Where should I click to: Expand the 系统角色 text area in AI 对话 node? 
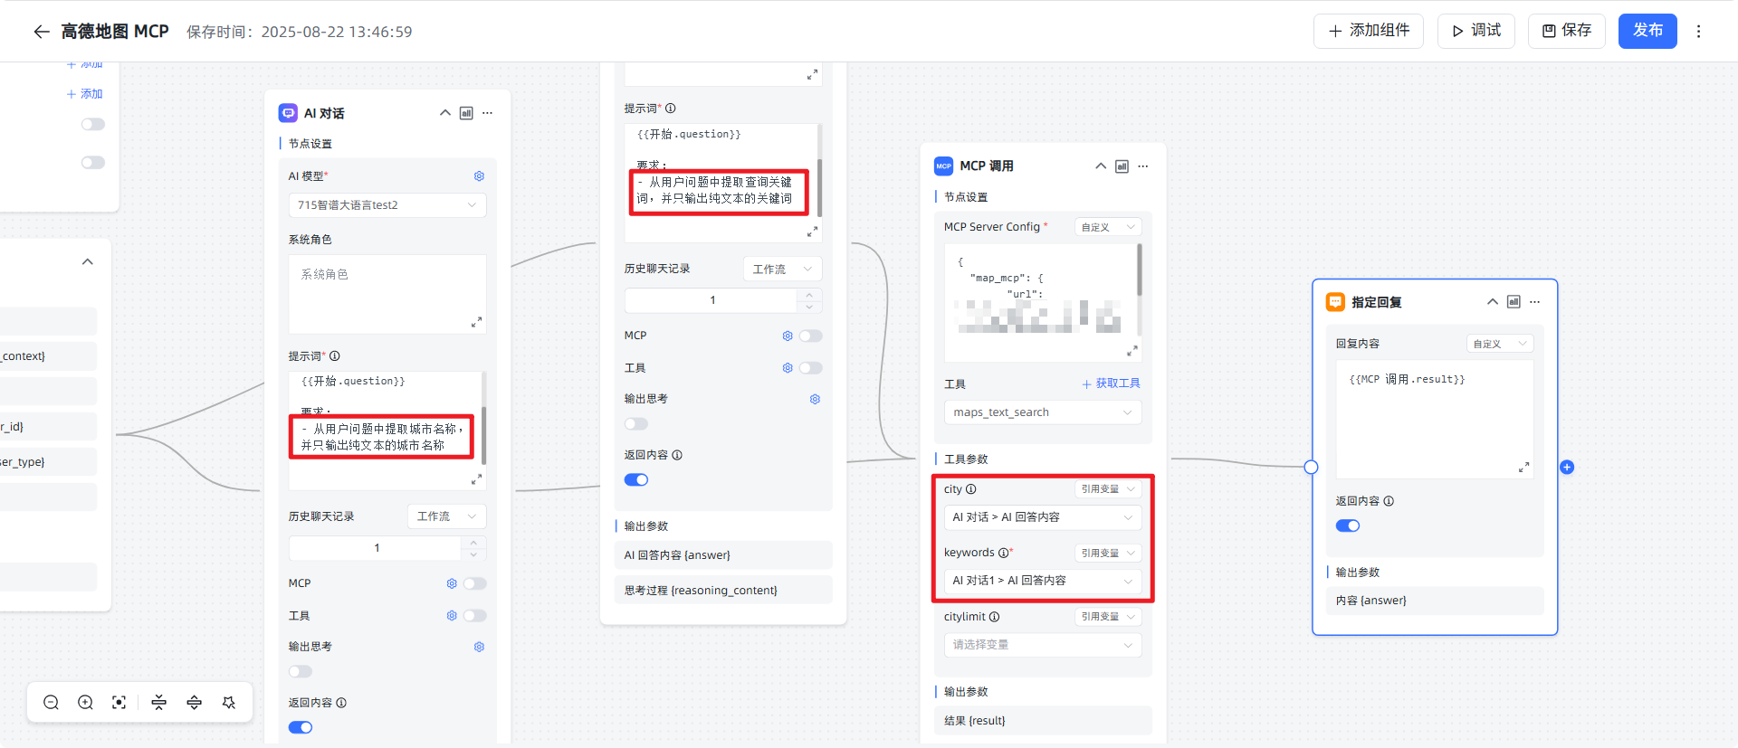tap(476, 322)
